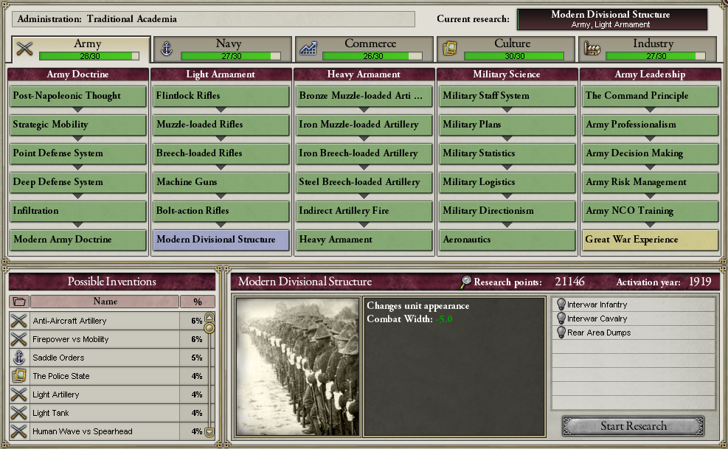Select Great War Experience technology
This screenshot has width=728, height=449.
[x=650, y=240]
